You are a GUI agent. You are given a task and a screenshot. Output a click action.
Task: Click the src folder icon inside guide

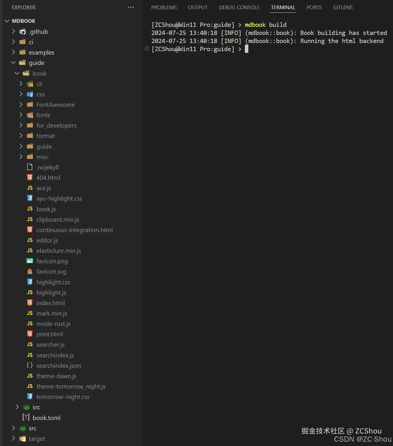(26, 407)
